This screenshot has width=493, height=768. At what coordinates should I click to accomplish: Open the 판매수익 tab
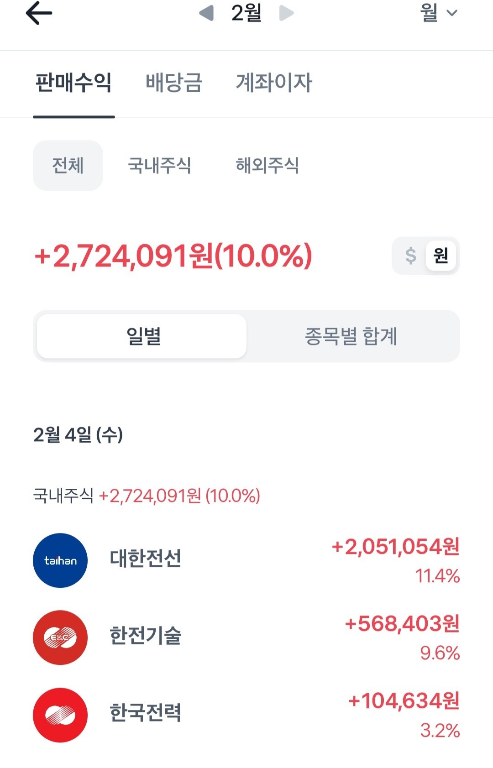coord(73,83)
